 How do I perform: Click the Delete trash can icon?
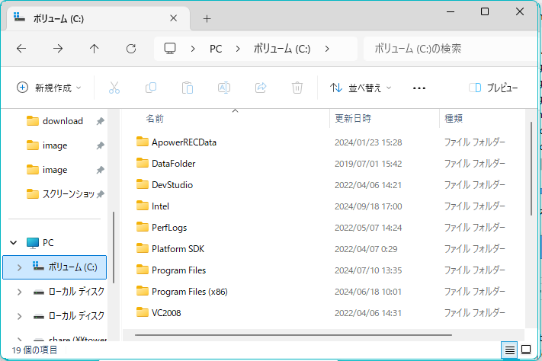coord(297,88)
